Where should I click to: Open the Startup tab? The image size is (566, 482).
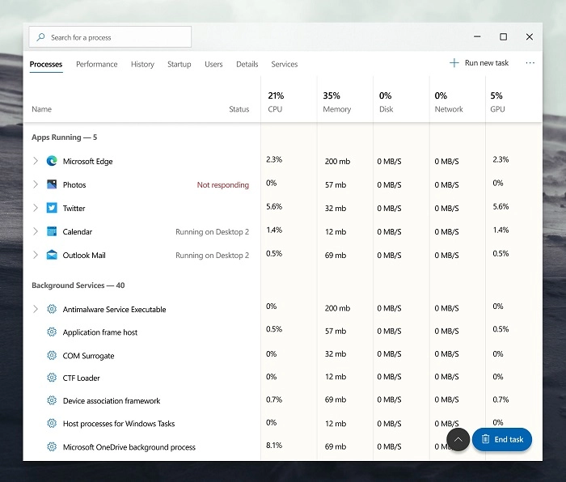179,64
